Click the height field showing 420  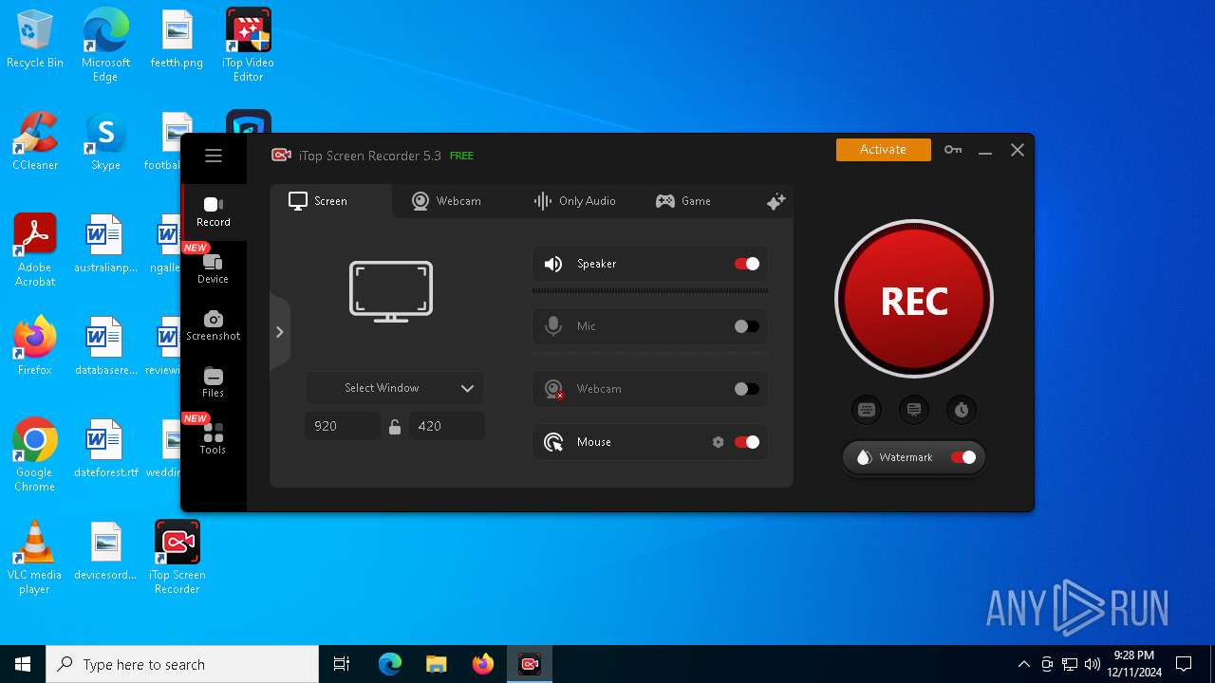(447, 427)
